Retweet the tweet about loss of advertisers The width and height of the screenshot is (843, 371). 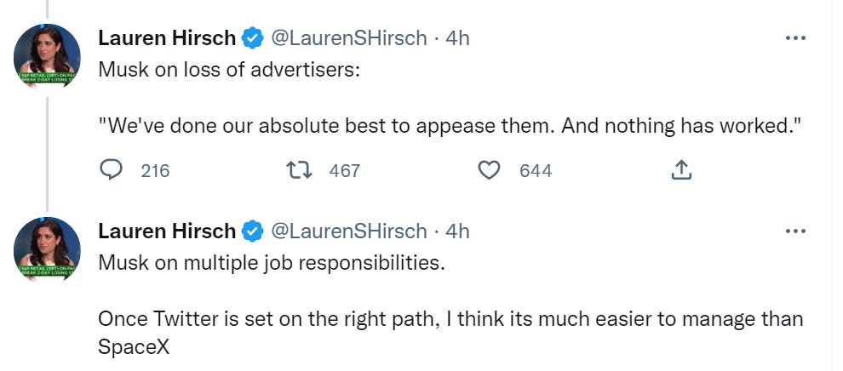tap(299, 170)
